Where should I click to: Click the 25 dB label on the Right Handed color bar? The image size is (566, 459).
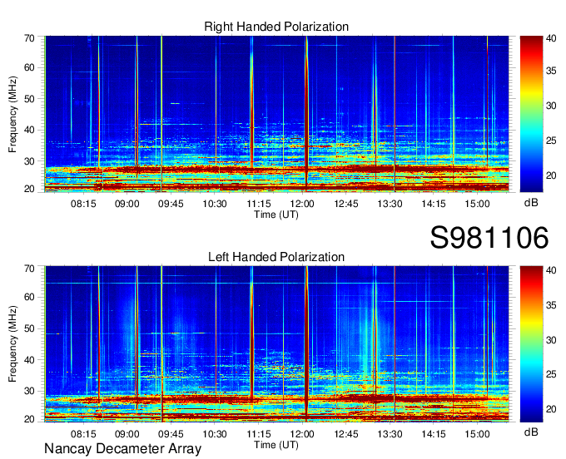(x=551, y=141)
